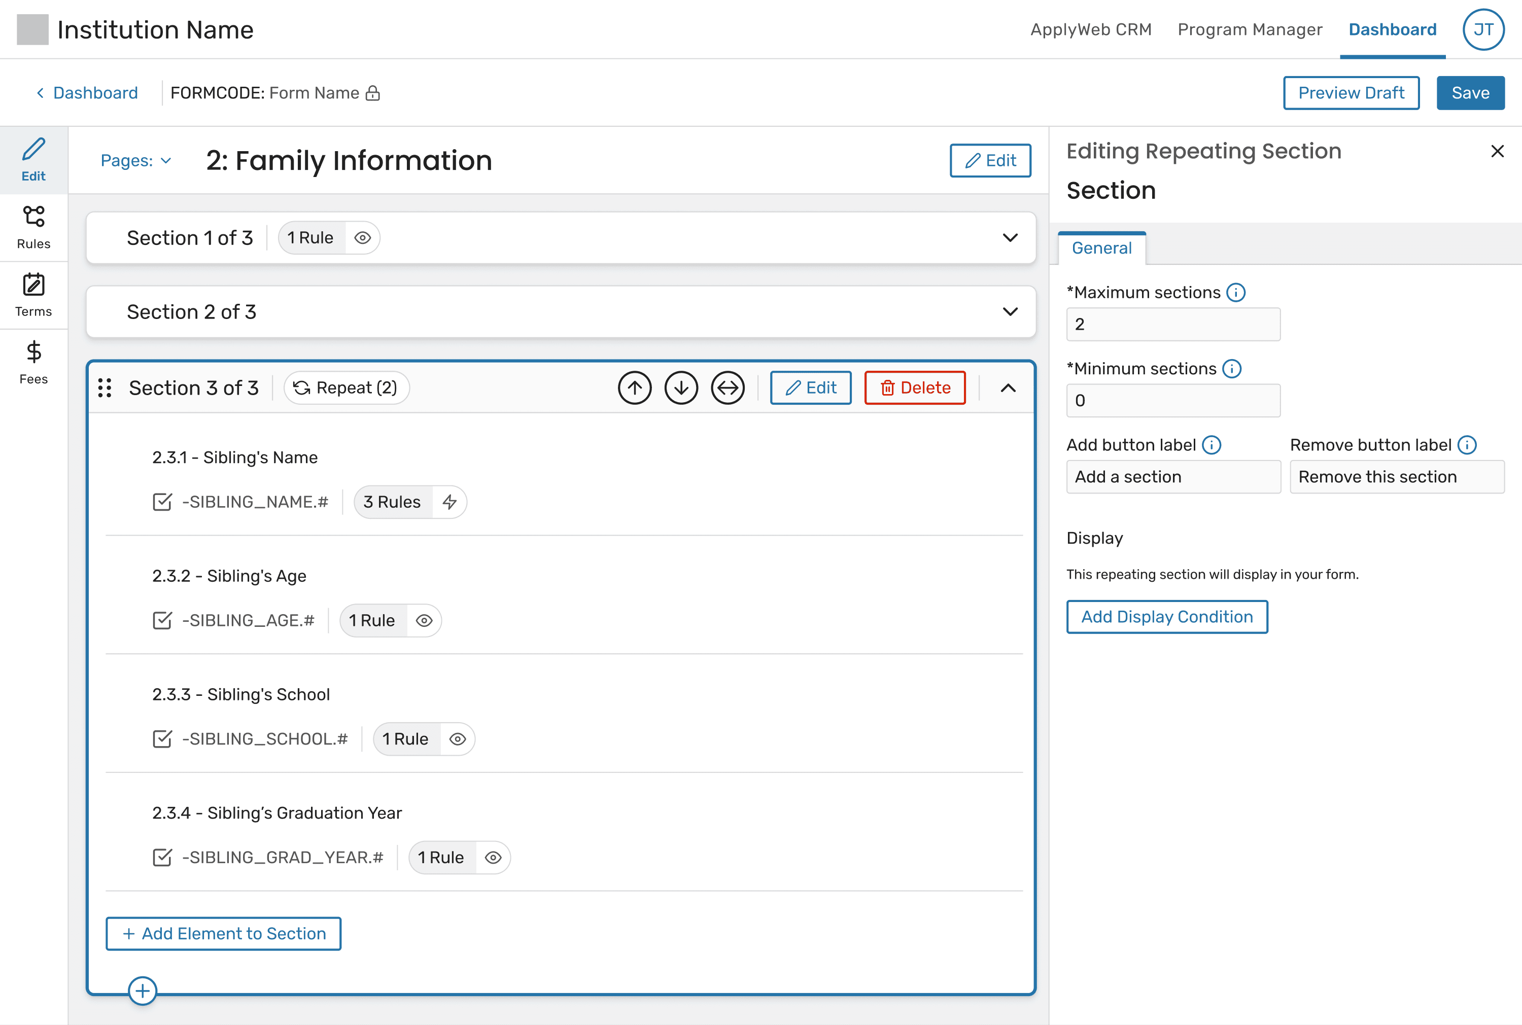Open the Pages dropdown
Screen dimensions: 1522x1025
coord(135,161)
